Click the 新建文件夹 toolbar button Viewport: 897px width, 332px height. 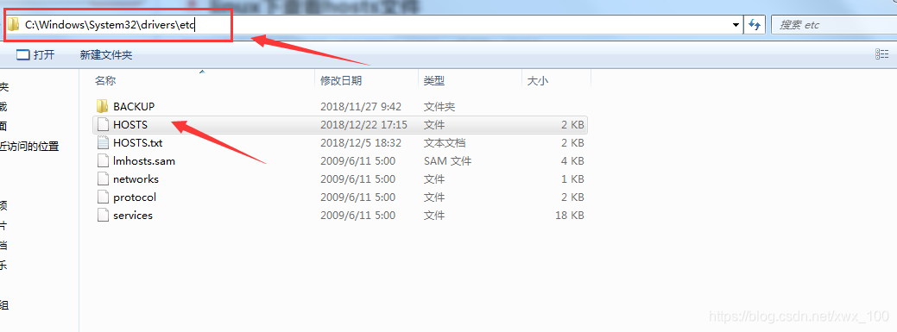coord(106,55)
